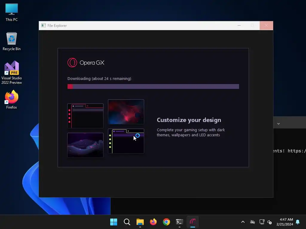Click the Opera GX logo

click(86, 63)
